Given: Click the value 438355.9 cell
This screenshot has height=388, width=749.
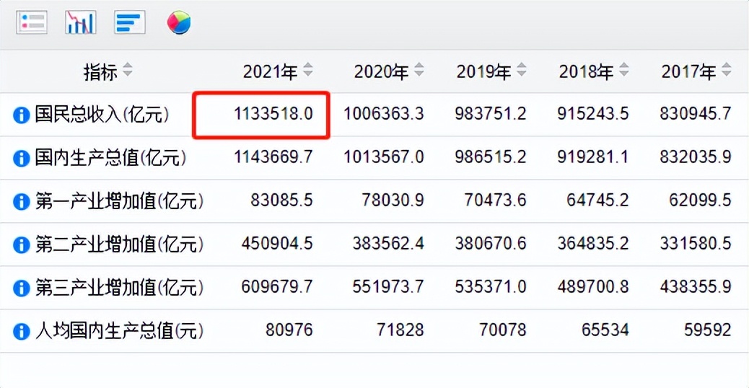Looking at the screenshot, I should (695, 287).
